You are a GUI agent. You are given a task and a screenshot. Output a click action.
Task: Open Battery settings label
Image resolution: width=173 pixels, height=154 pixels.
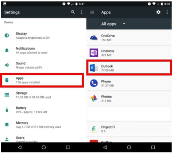21,108
